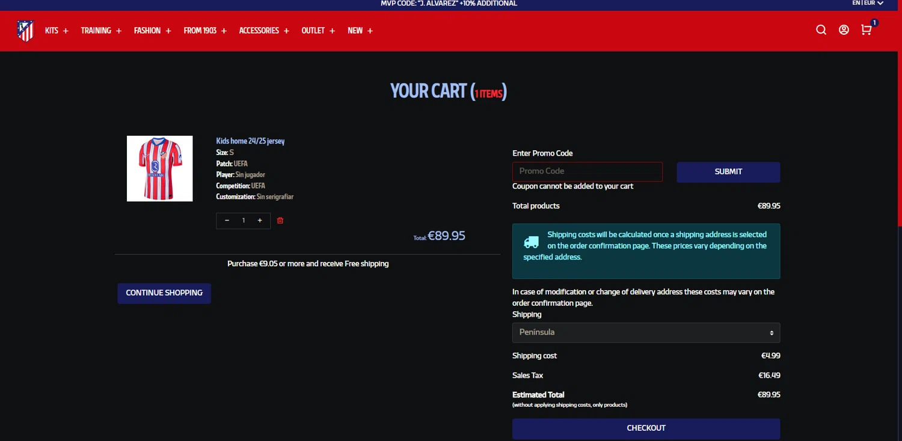Proceed with the CHECKOUT button
Viewport: 902px width, 441px height.
646,428
